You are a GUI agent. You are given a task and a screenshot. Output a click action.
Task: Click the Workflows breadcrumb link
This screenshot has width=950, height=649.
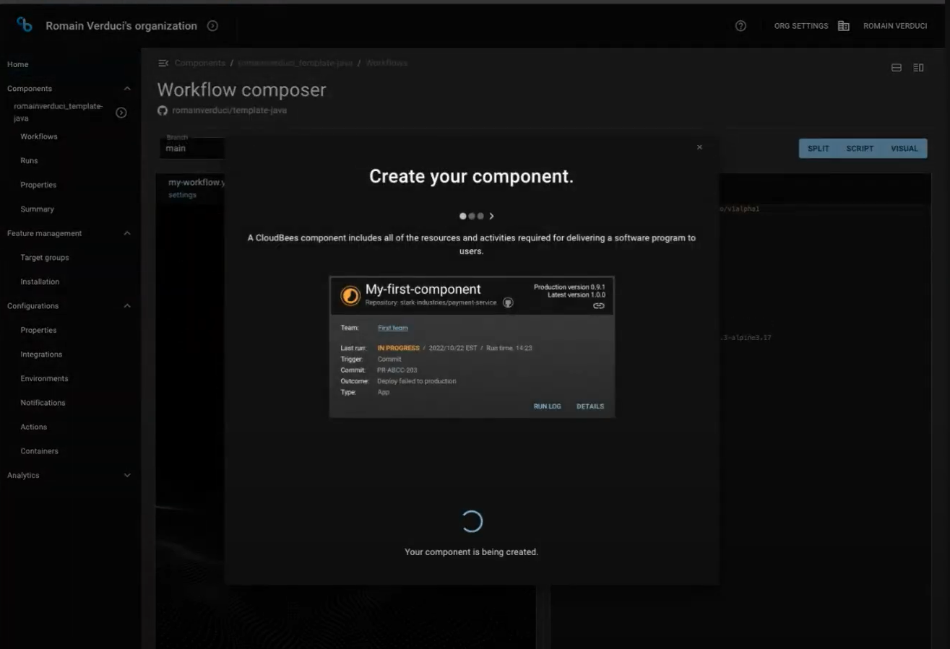387,63
